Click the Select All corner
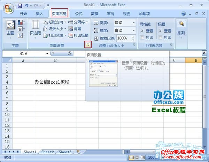The height and width of the screenshot is (162, 209). [x=7, y=60]
